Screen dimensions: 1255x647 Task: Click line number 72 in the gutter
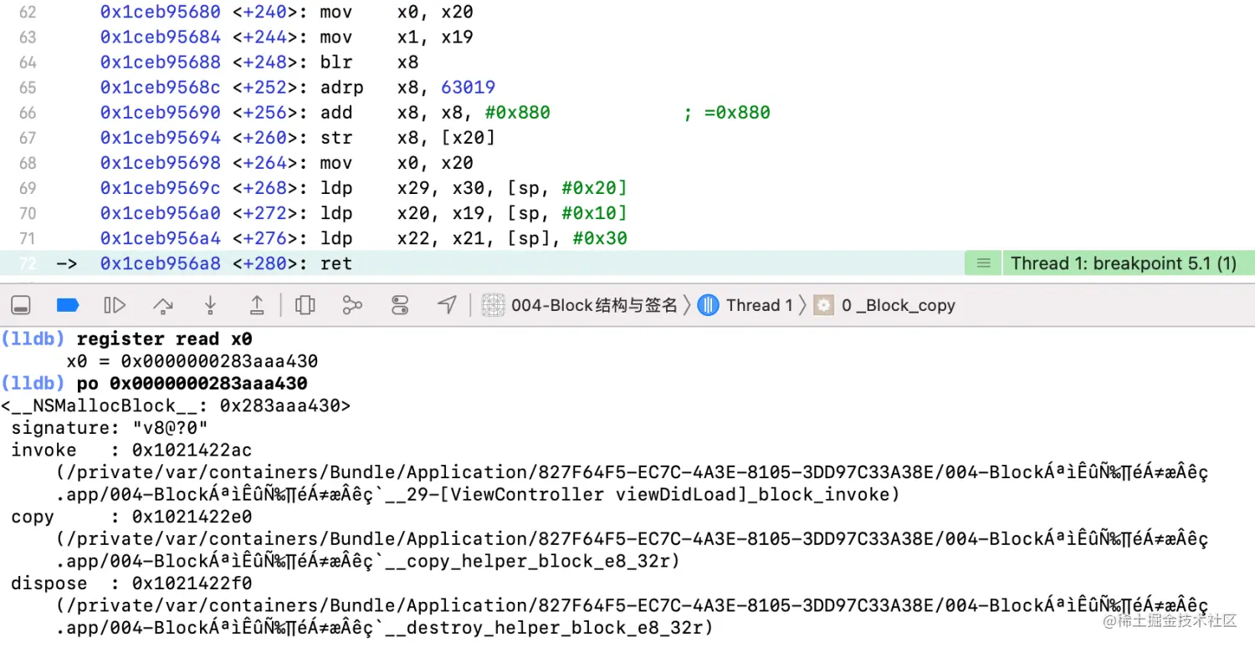pos(28,263)
